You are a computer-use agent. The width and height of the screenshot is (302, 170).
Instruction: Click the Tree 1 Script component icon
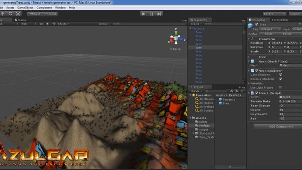pos(252,93)
